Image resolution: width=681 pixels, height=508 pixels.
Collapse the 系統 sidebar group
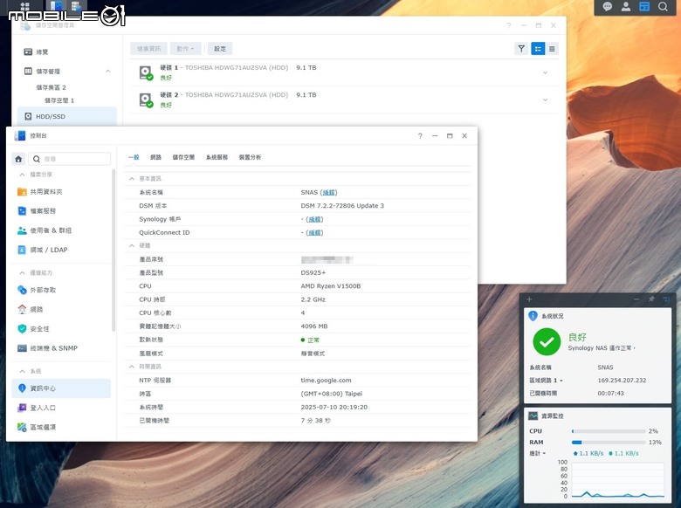22,371
